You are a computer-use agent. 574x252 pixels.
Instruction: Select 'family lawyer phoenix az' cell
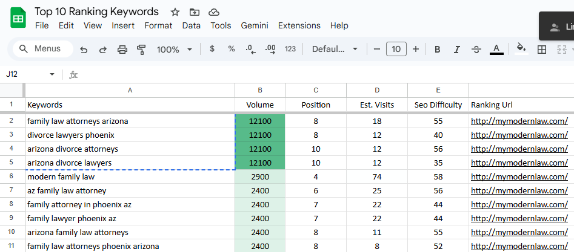tap(130, 218)
